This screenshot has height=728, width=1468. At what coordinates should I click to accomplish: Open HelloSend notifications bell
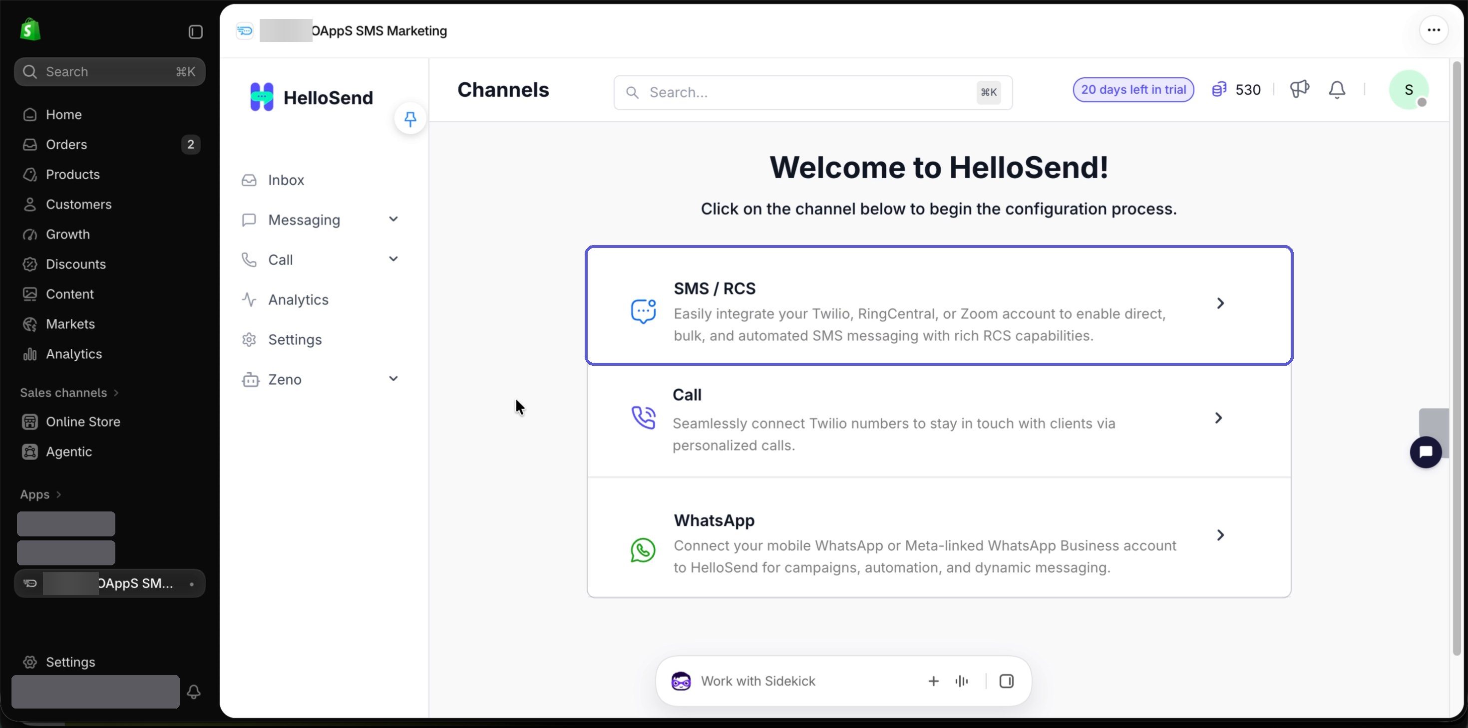[1337, 89]
